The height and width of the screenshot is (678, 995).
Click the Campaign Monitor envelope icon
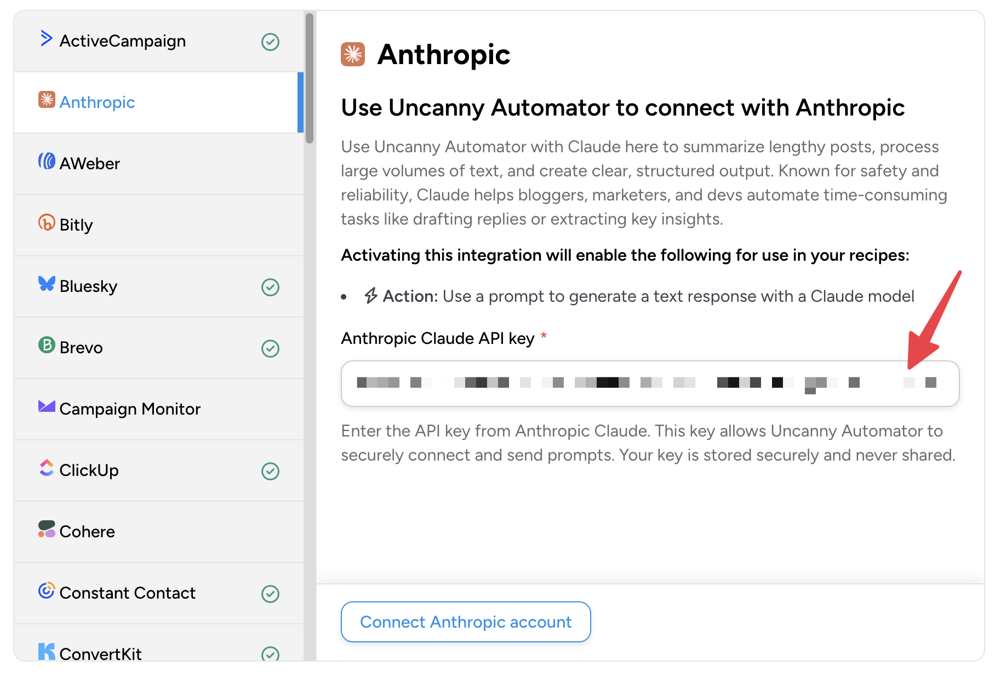(x=47, y=406)
